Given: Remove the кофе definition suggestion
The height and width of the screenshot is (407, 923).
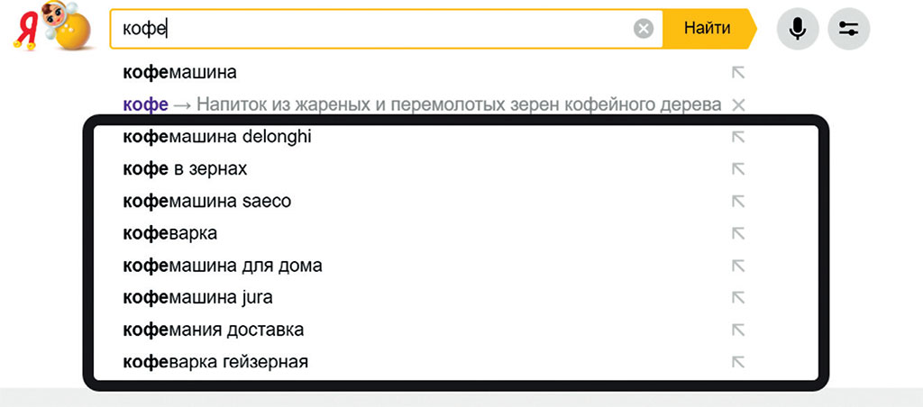Looking at the screenshot, I should point(738,104).
